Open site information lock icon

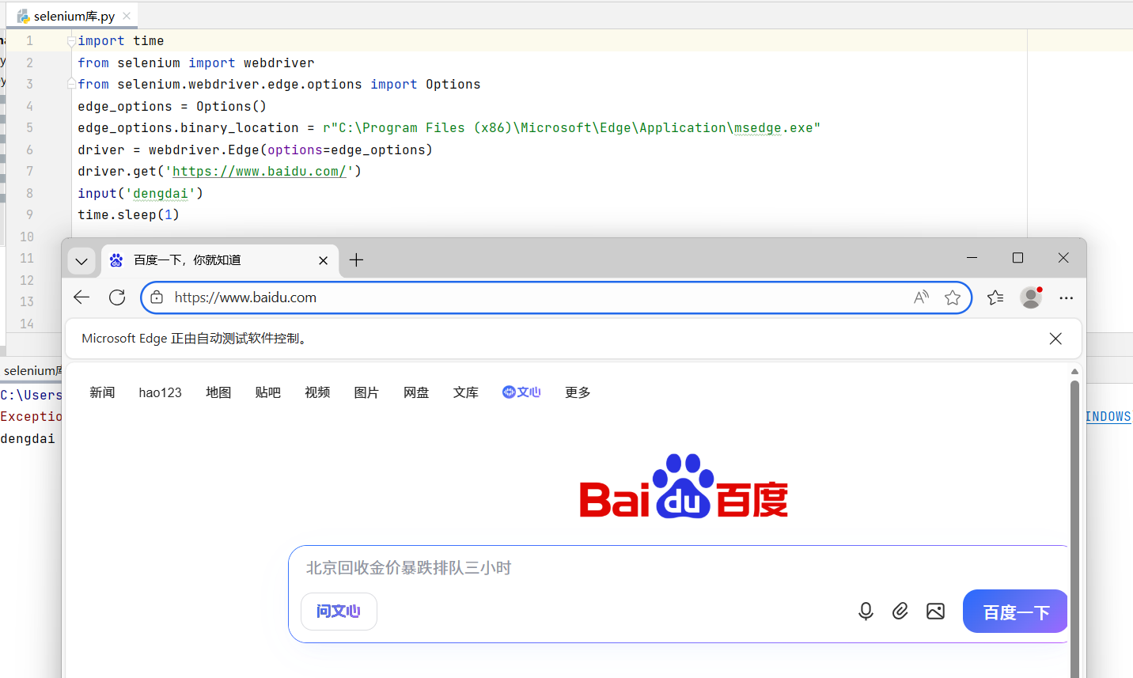[157, 297]
